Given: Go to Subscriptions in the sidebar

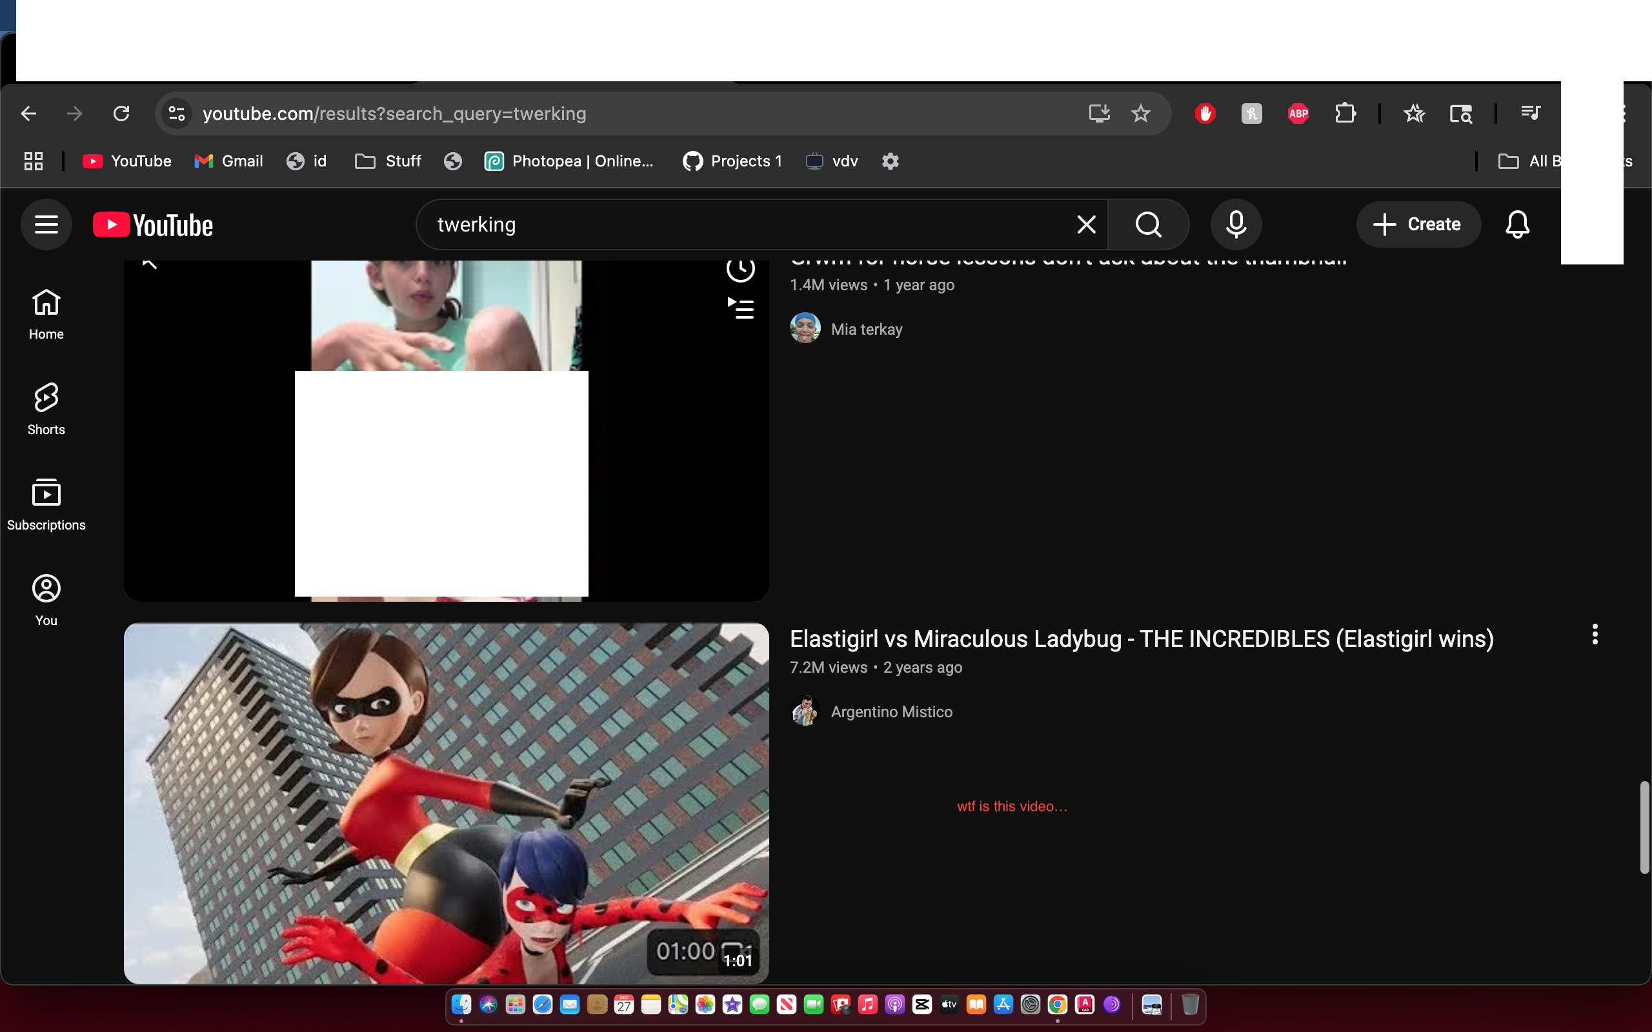Looking at the screenshot, I should click(46, 504).
